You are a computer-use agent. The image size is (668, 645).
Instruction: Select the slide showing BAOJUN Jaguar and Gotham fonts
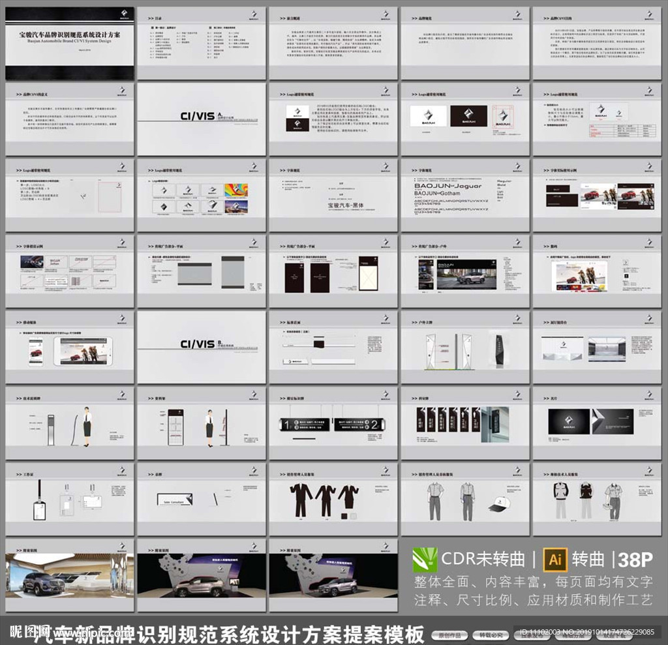tap(464, 195)
